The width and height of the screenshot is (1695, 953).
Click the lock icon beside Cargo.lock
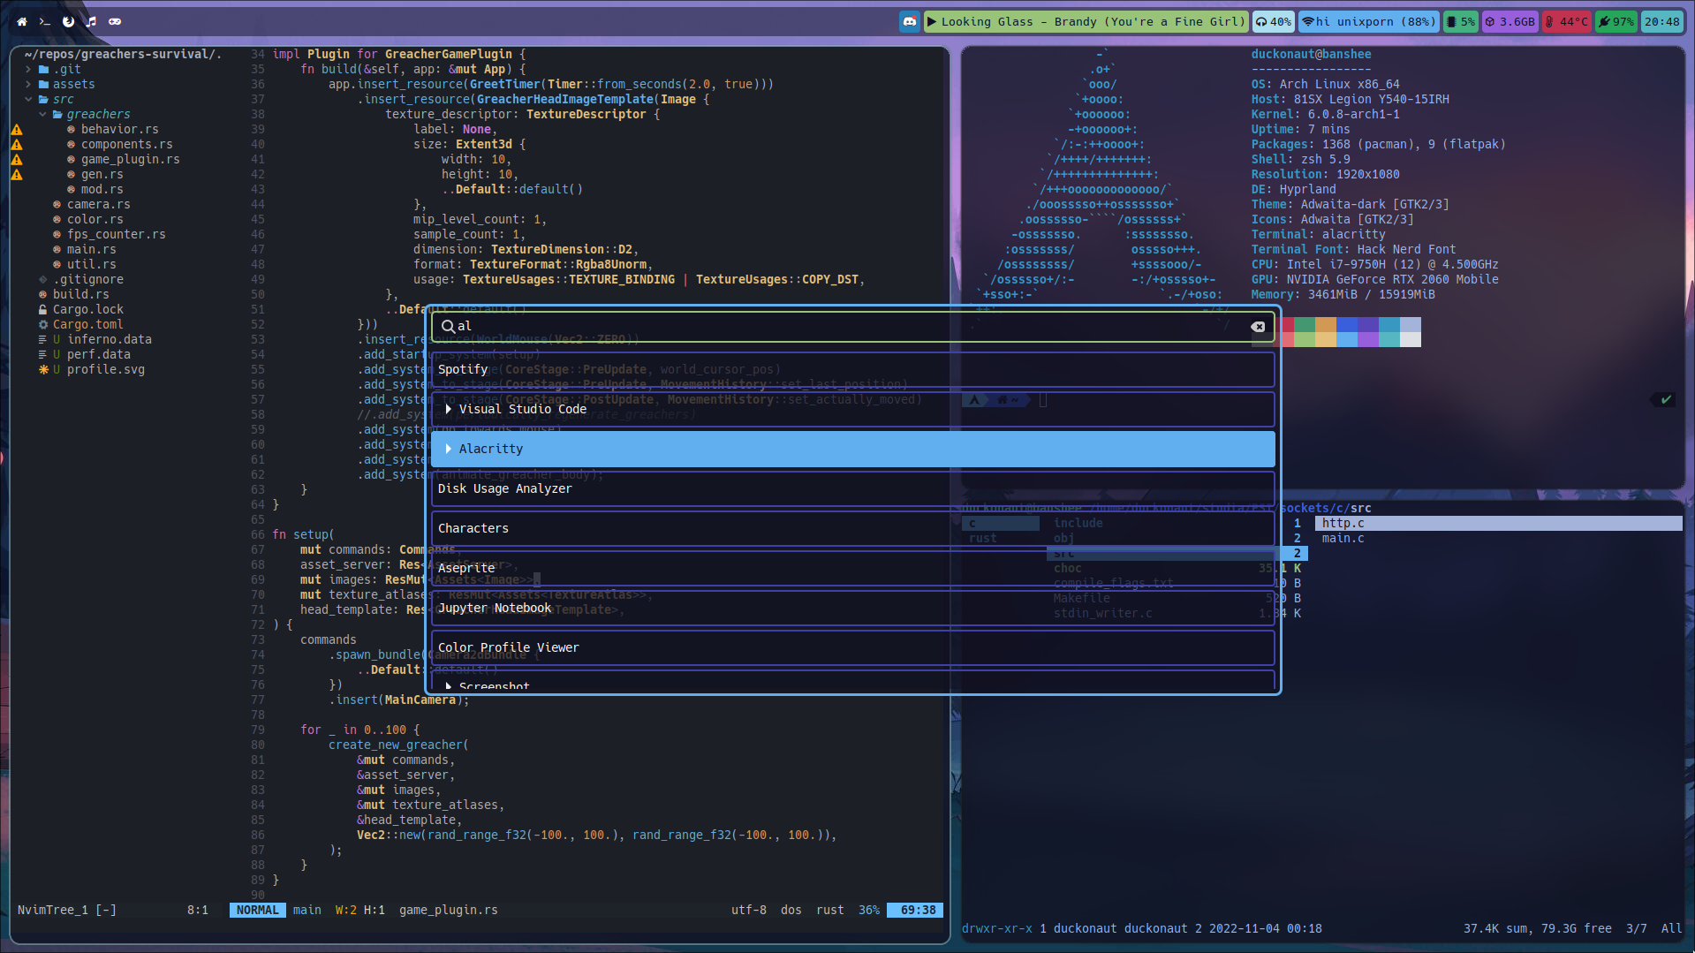pyautogui.click(x=43, y=309)
